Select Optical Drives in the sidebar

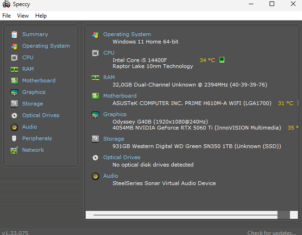point(41,115)
